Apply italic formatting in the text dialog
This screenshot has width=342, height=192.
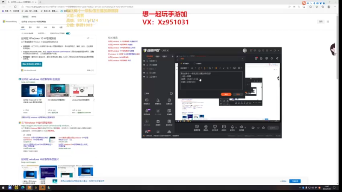pyautogui.click(x=220, y=68)
